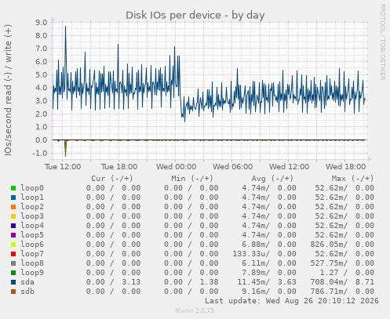Click the loop0 green color swatch
This screenshot has width=390, height=319.
pos(13,188)
